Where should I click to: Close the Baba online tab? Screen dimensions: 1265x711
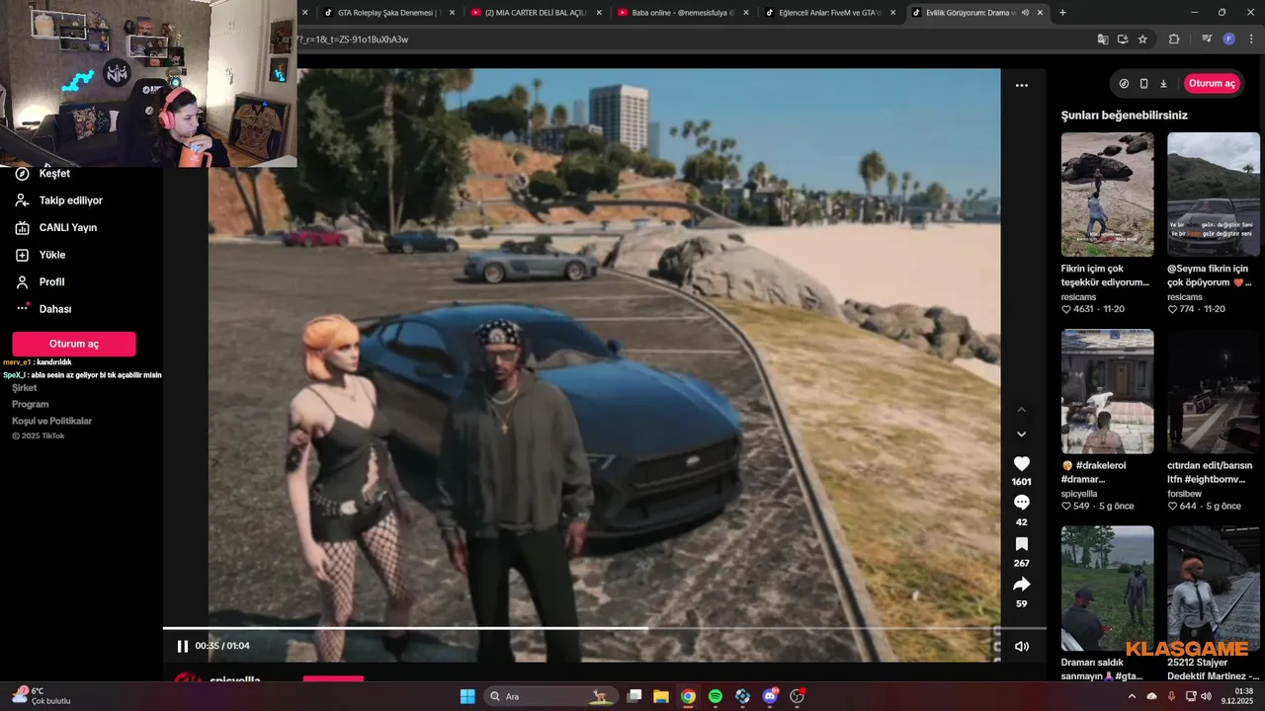pyautogui.click(x=747, y=13)
